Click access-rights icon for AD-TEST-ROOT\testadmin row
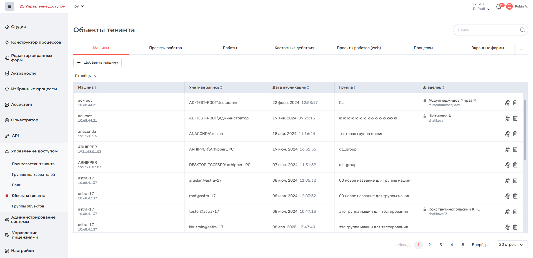Image resolution: width=533 pixels, height=258 pixels. (507, 103)
